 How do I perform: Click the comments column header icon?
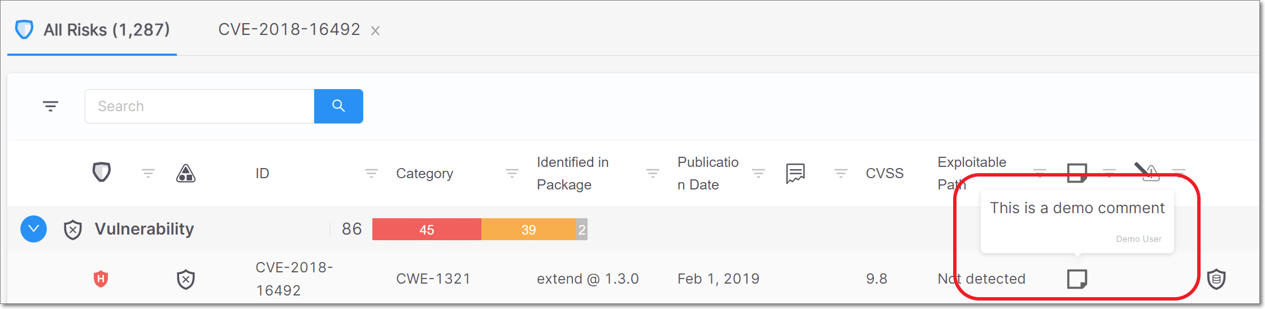[x=795, y=173]
